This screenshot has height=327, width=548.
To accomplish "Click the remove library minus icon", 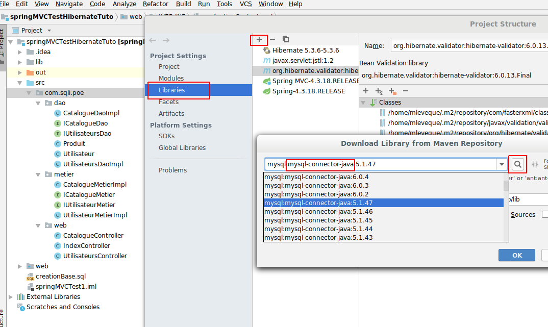I will coord(272,39).
